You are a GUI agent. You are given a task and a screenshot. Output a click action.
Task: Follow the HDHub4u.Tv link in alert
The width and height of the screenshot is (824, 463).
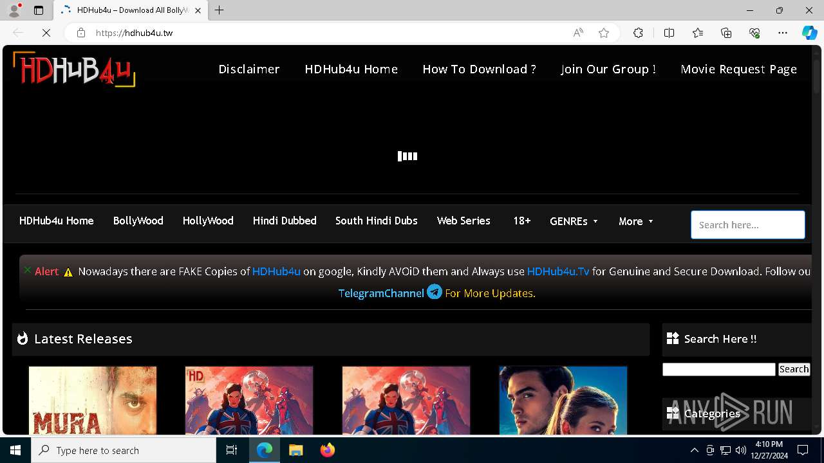point(558,271)
